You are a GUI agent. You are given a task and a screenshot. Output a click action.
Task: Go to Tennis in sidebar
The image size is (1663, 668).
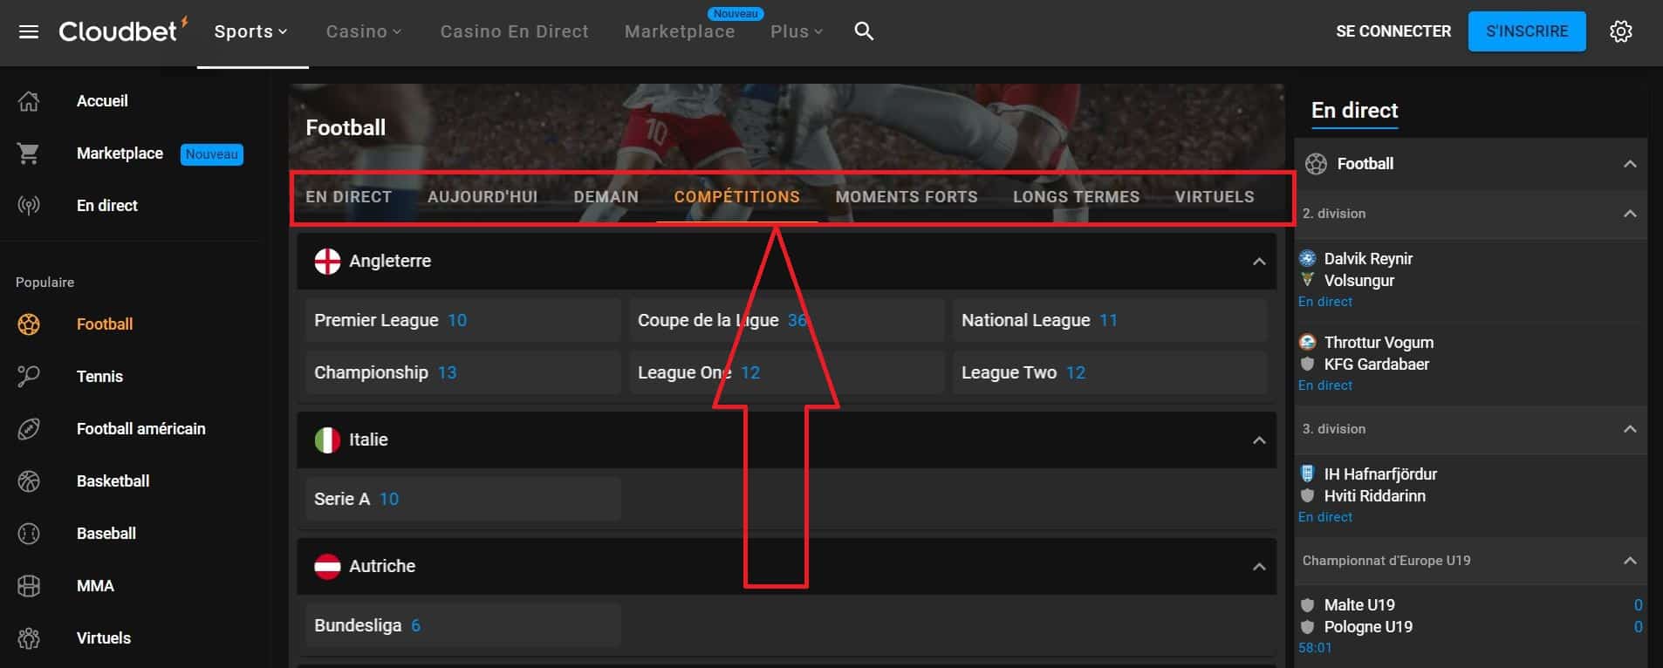point(99,377)
